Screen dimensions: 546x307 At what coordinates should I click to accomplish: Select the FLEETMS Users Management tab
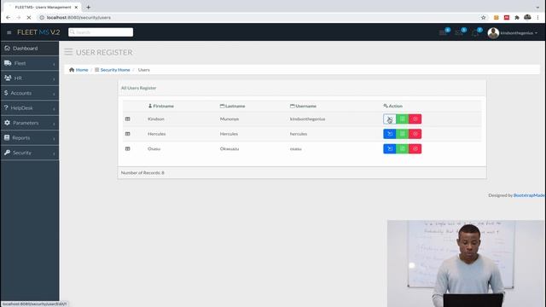click(43, 8)
